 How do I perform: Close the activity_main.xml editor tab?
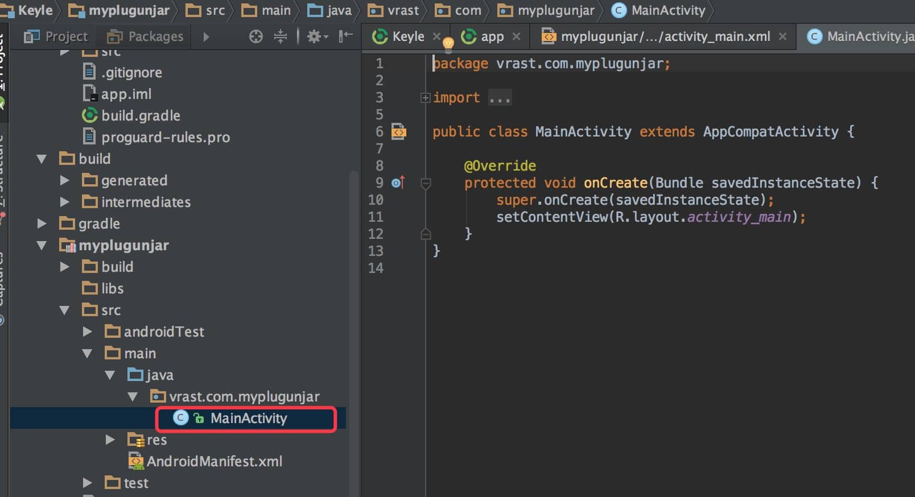pos(782,36)
